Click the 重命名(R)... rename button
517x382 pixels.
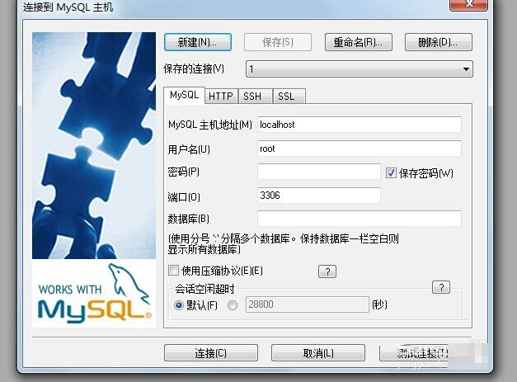point(359,42)
